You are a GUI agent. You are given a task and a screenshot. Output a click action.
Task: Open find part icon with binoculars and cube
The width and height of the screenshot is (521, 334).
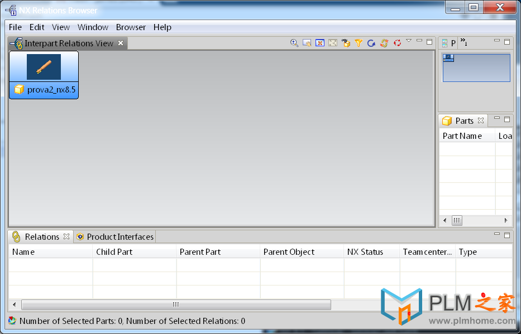click(346, 43)
